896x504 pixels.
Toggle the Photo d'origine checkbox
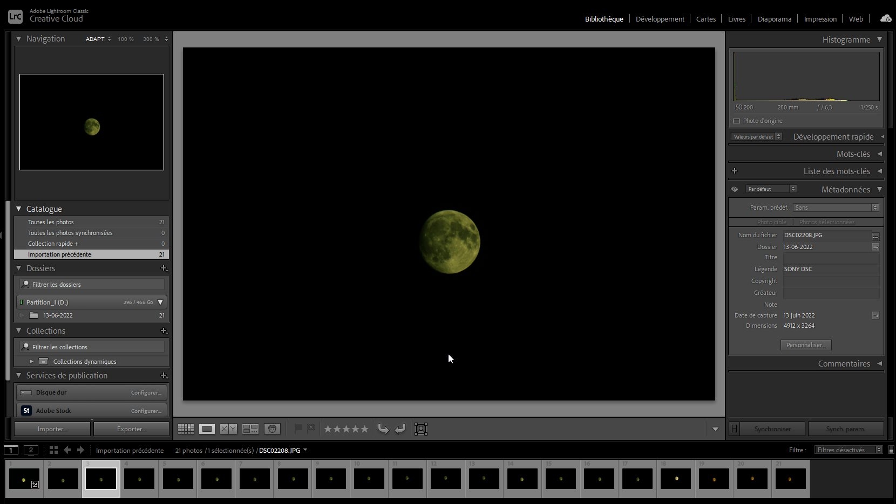coord(737,121)
